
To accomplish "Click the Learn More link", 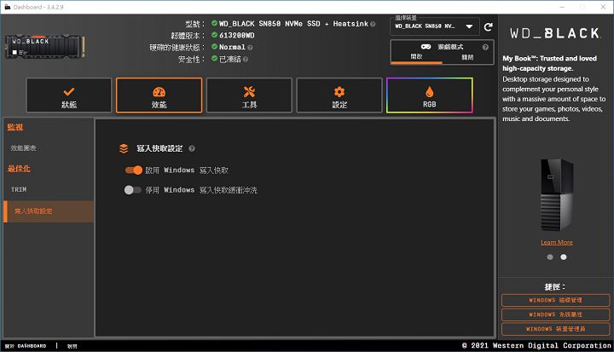I will [x=556, y=242].
